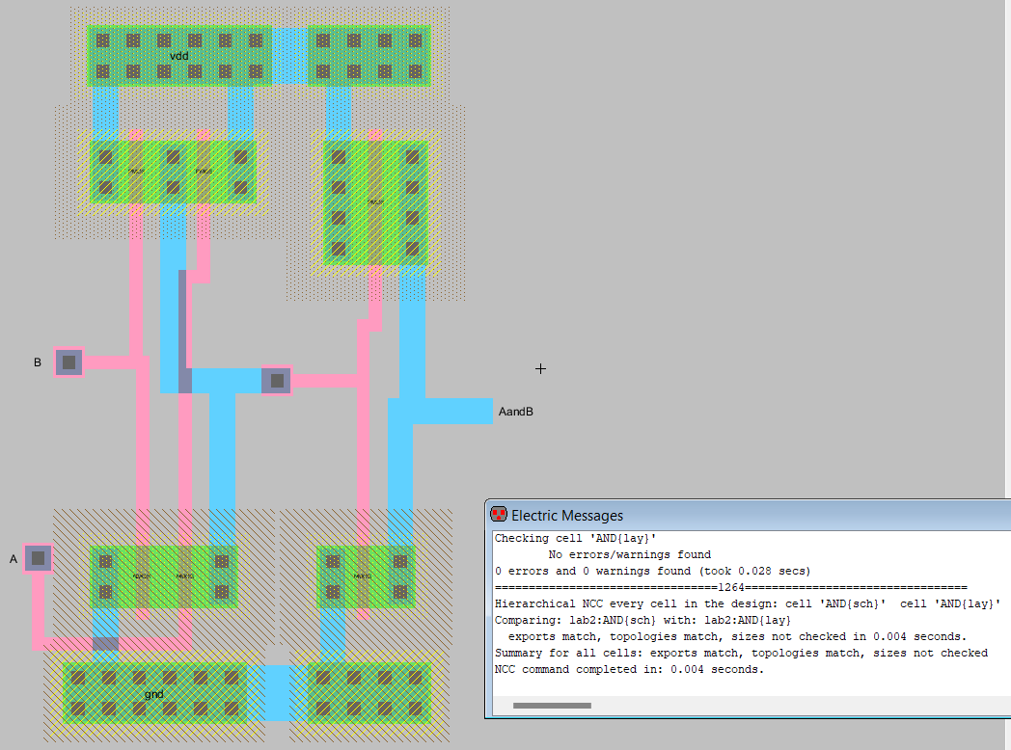Select the poly contact beside export B

69,362
